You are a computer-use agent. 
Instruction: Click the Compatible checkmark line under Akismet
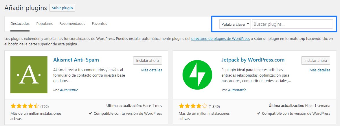pos(125,114)
